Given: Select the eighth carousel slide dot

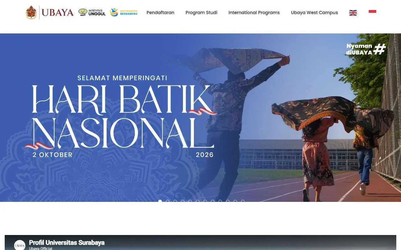Looking at the screenshot, I should pos(213,201).
